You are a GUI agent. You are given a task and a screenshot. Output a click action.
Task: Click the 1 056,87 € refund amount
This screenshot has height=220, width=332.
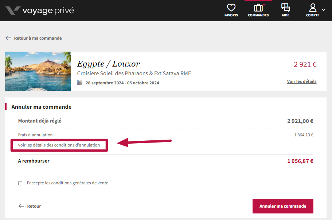[x=300, y=161]
